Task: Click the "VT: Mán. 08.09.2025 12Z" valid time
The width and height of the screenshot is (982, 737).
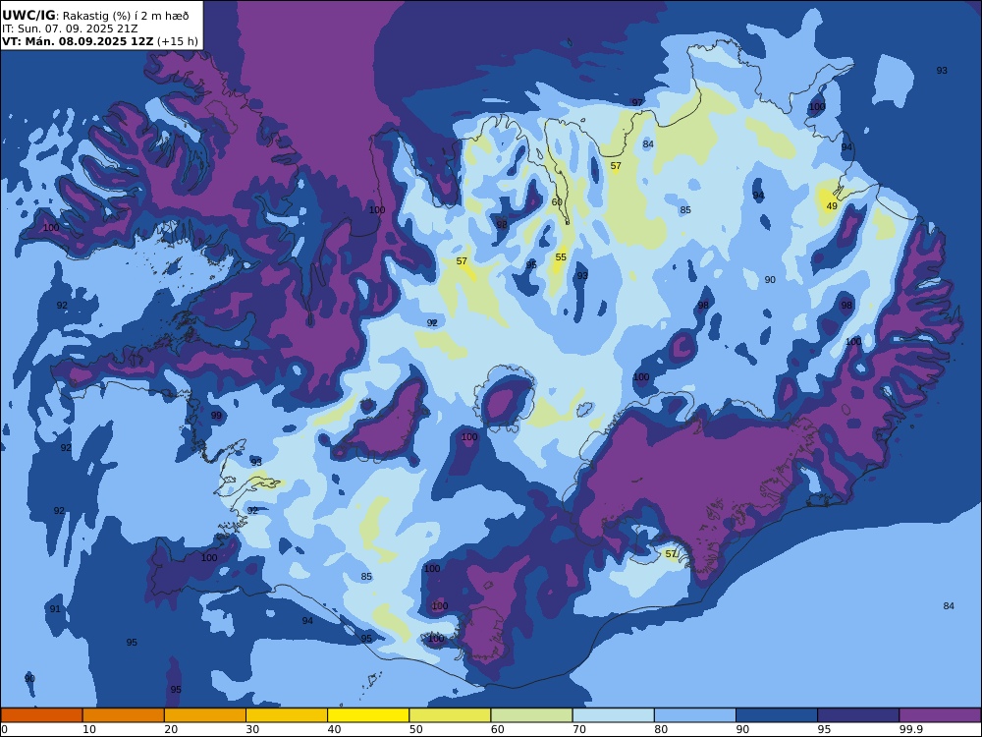Action: pos(78,41)
